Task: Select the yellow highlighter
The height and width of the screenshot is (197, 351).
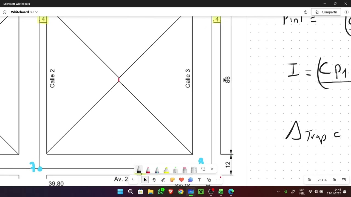Action: (x=166, y=170)
